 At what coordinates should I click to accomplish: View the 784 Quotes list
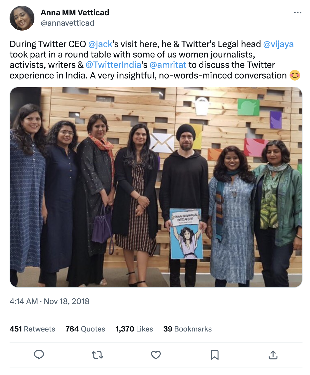coord(85,329)
